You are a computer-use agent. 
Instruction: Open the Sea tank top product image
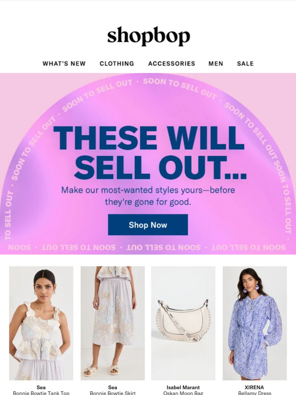(x=41, y=323)
